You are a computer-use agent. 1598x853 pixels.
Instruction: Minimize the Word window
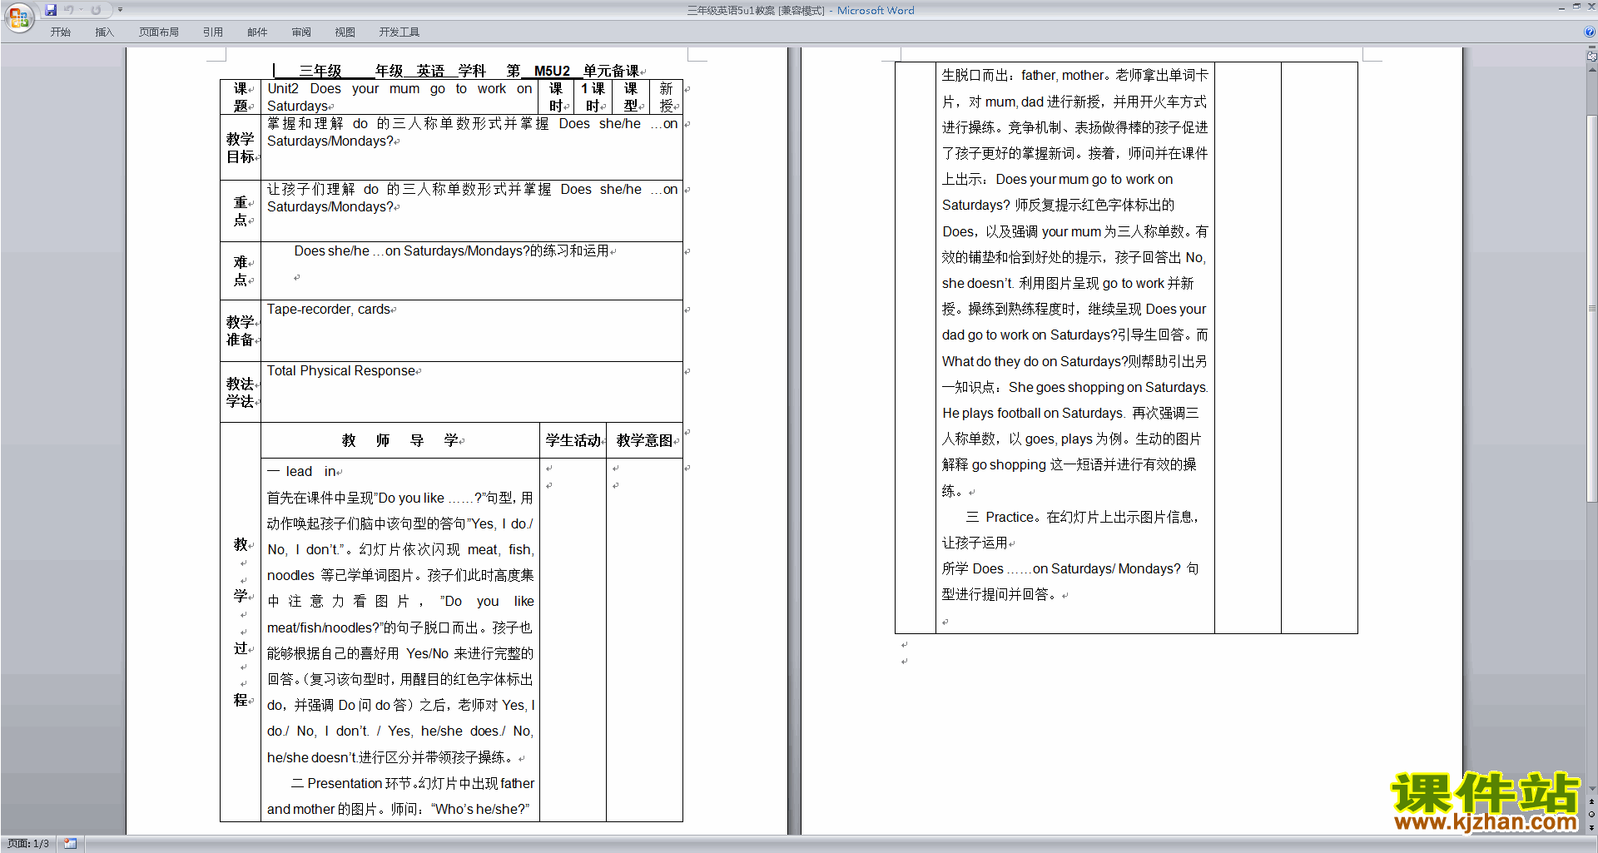click(1561, 7)
